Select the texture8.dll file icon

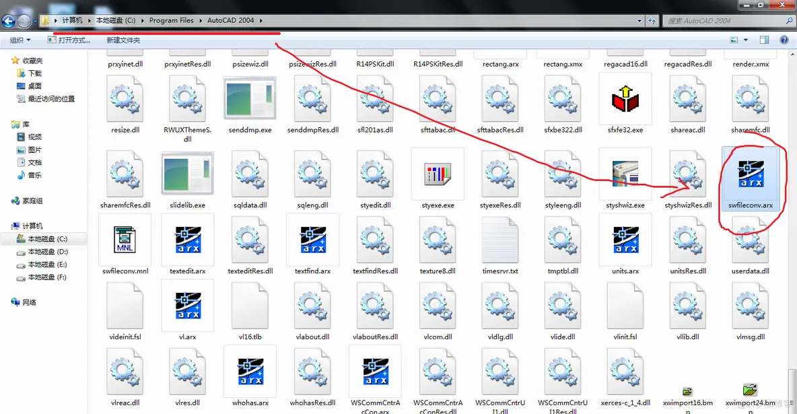pyautogui.click(x=438, y=240)
